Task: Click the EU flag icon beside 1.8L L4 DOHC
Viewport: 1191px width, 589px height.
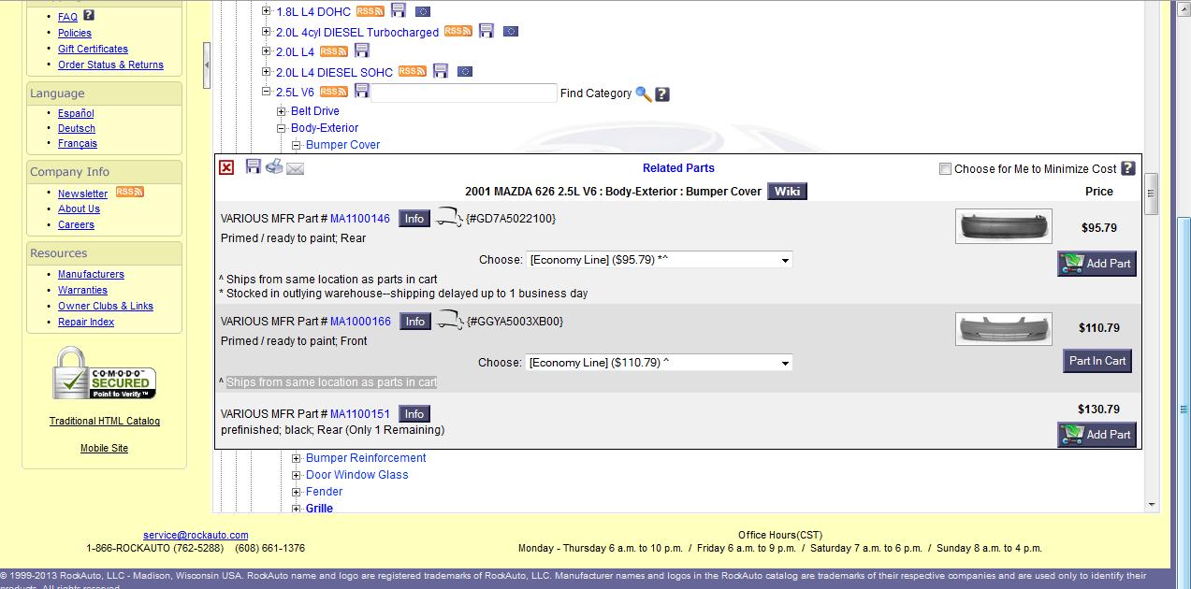Action: coord(422,11)
